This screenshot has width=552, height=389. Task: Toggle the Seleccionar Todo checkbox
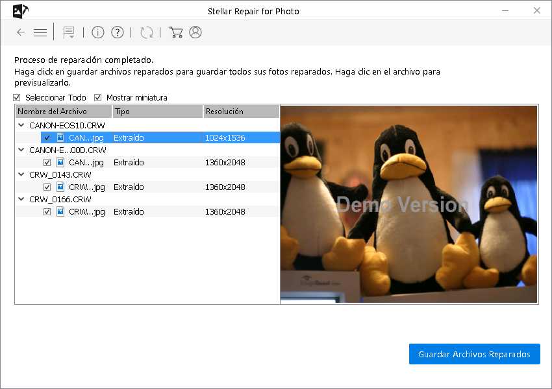tap(16, 97)
